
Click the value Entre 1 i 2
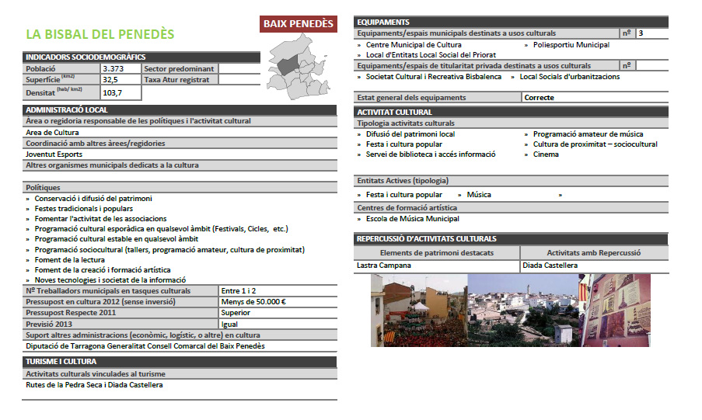pos(239,290)
